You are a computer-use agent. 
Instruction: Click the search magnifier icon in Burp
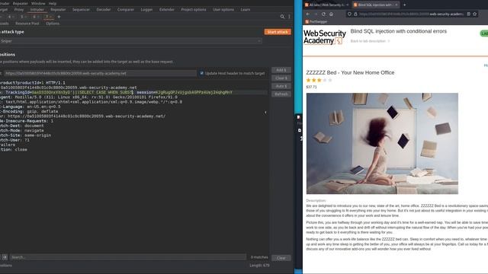pyautogui.click(x=282, y=17)
